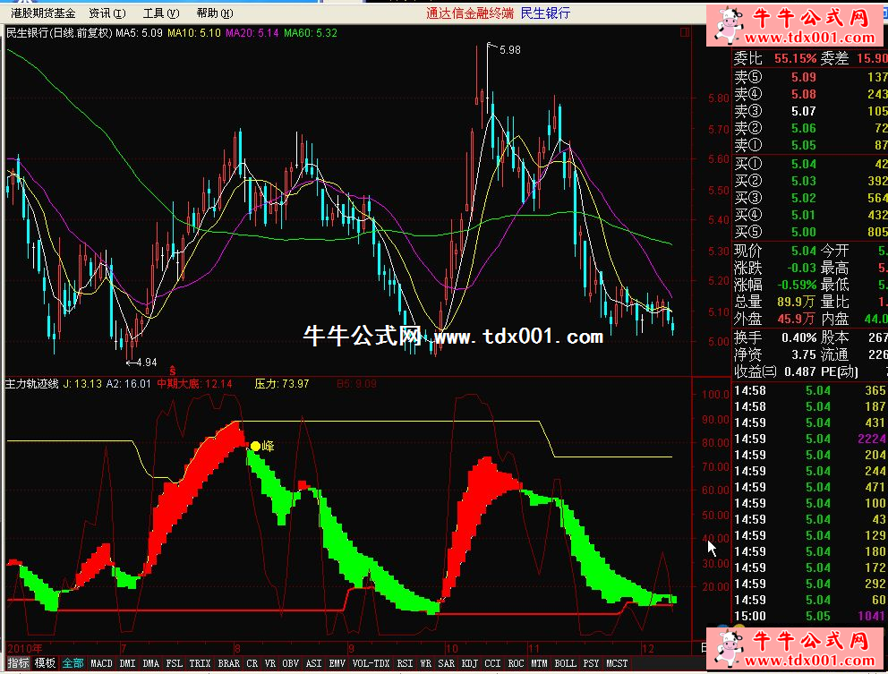Switch to the ASI indicator
Image resolution: width=888 pixels, height=674 pixels.
[313, 662]
